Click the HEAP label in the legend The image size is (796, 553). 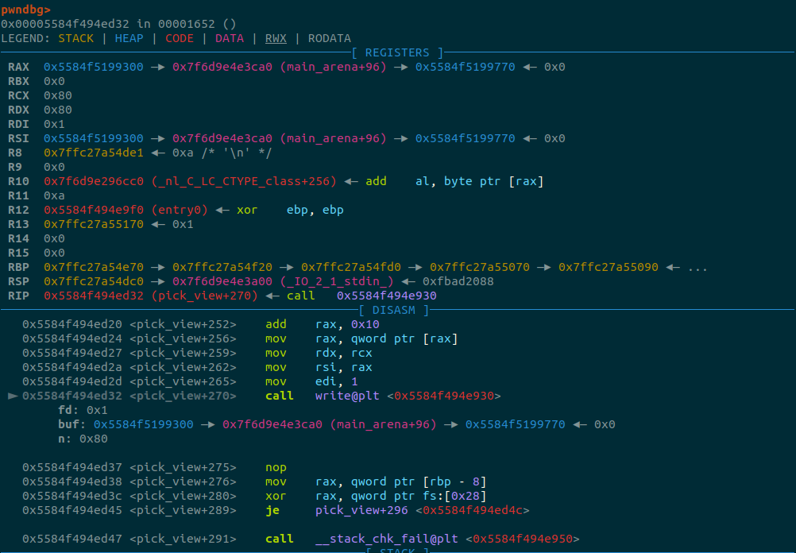129,38
